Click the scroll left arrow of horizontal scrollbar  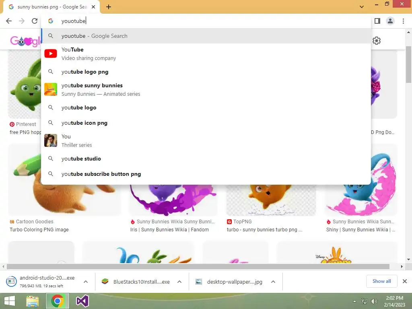click(3, 266)
